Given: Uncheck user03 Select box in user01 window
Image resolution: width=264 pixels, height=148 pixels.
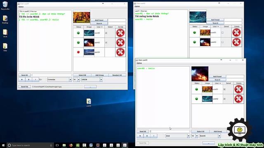Looking at the screenshot, I should 106,43.
